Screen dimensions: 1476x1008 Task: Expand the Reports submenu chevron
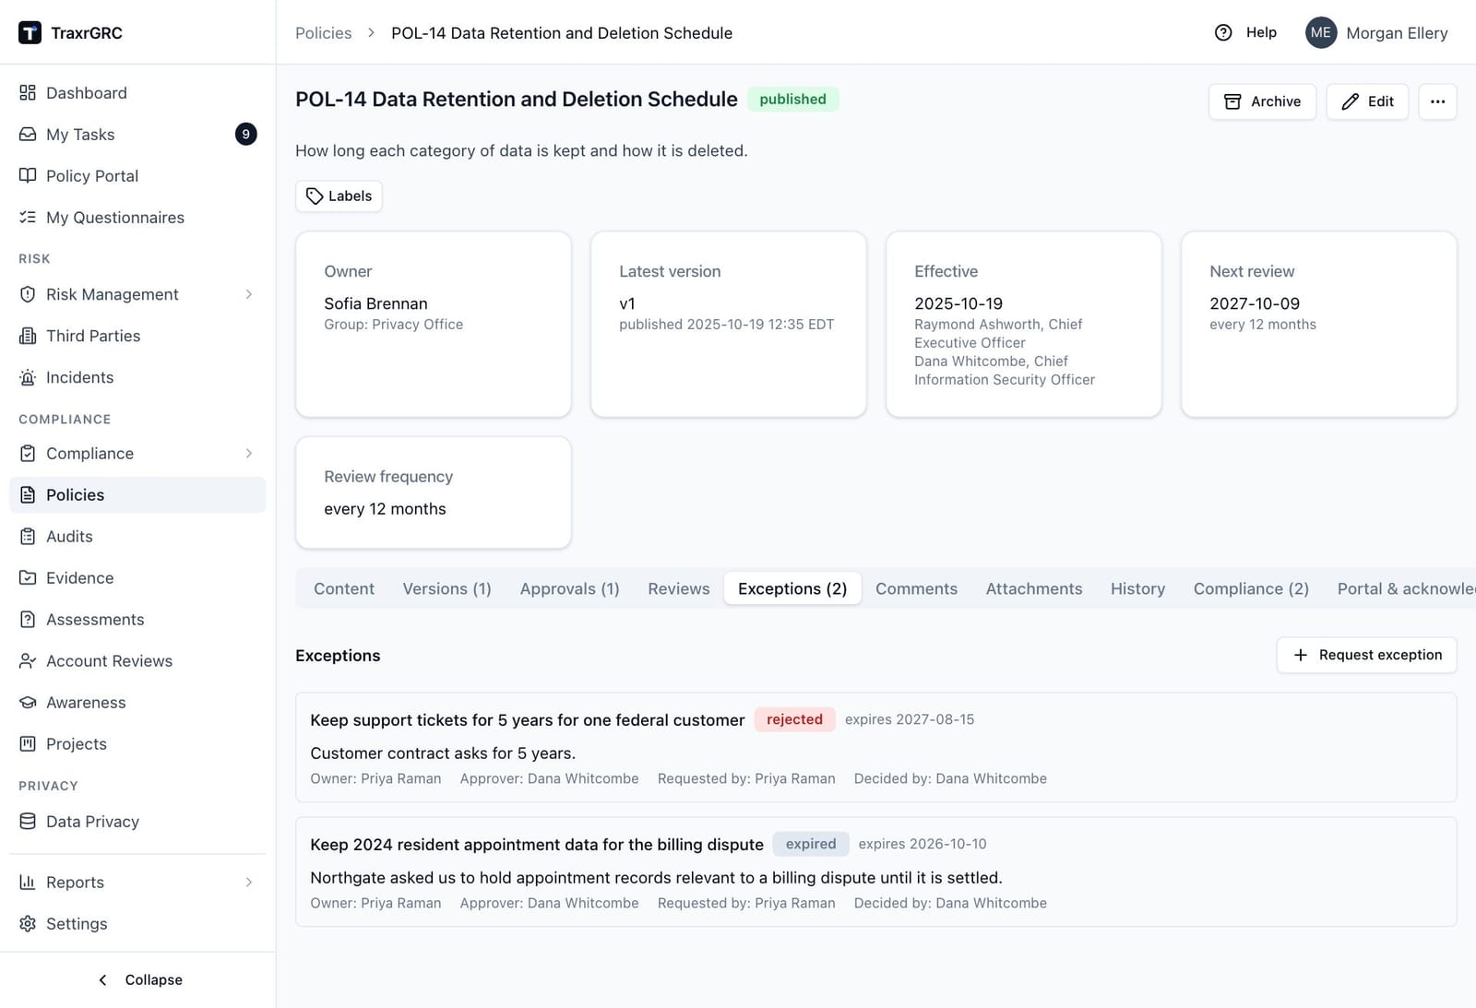249,882
